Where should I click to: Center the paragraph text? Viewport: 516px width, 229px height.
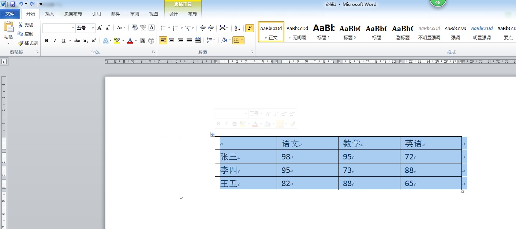[x=172, y=40]
